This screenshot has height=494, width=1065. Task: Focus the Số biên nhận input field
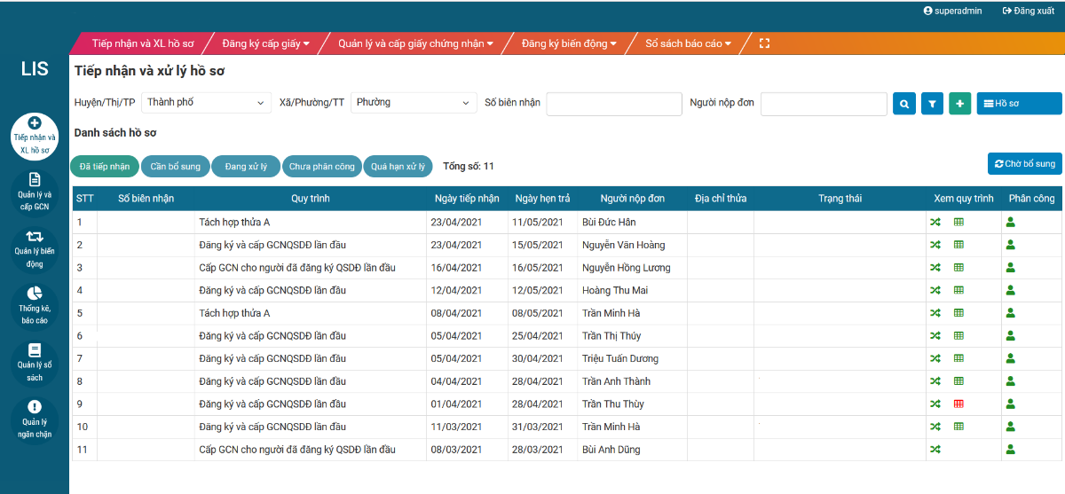(614, 104)
